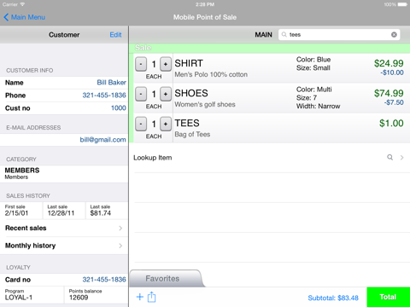The width and height of the screenshot is (410, 307).
Task: Decrease SHOES quantity with minus
Action: 141,94
